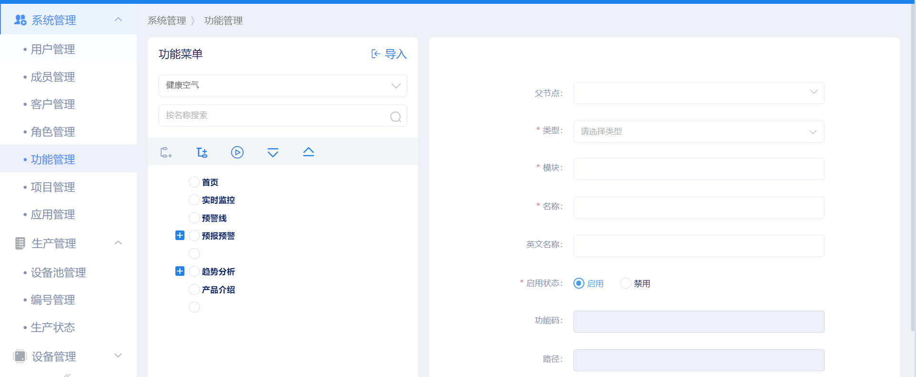Screen dimensions: 916x377
Task: Click 功能管理 in the breadcrumb
Action: pos(224,21)
